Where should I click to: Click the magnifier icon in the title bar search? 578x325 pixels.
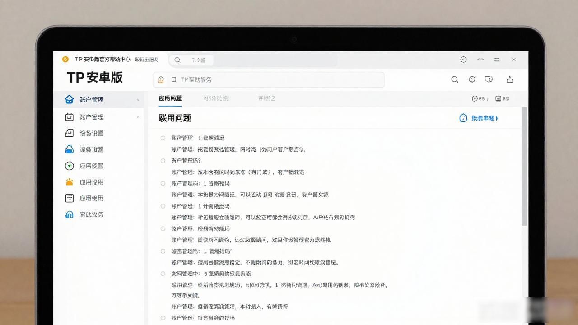[177, 60]
